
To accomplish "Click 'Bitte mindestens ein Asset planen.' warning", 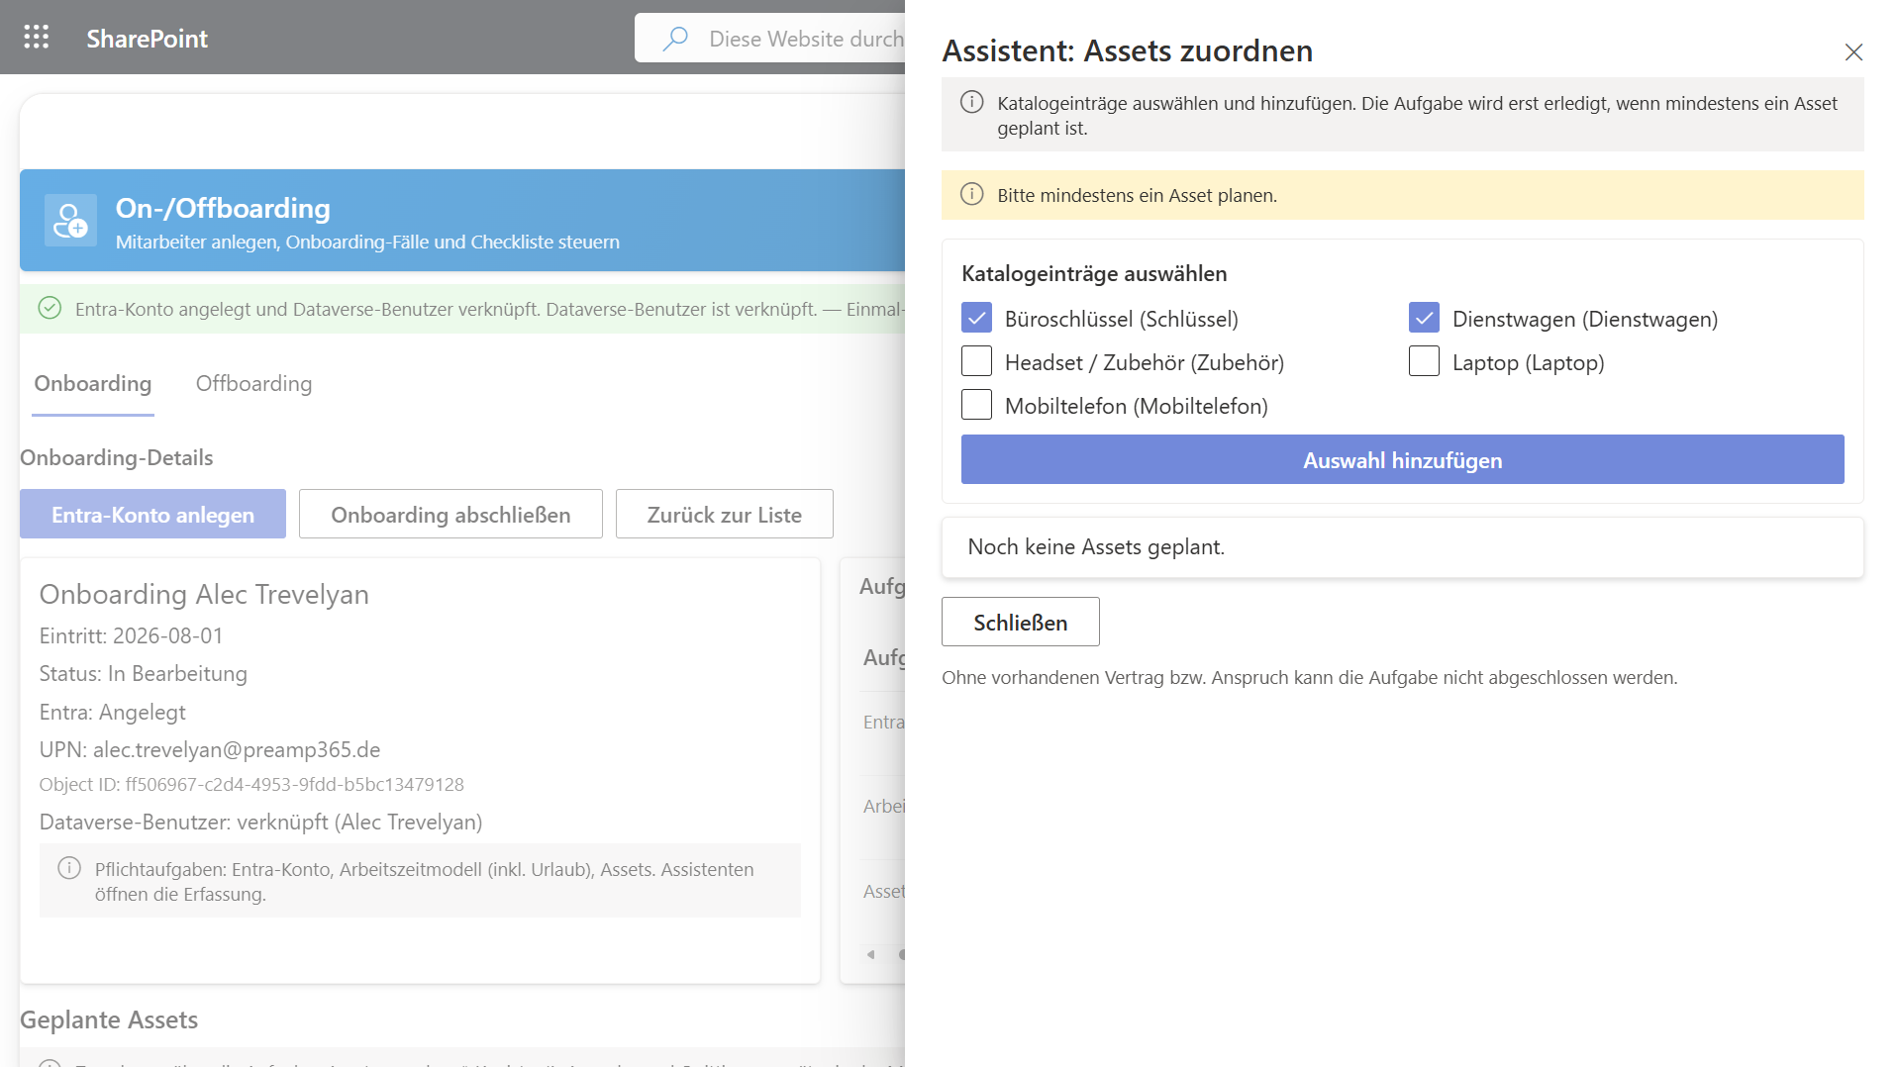I will point(1137,195).
